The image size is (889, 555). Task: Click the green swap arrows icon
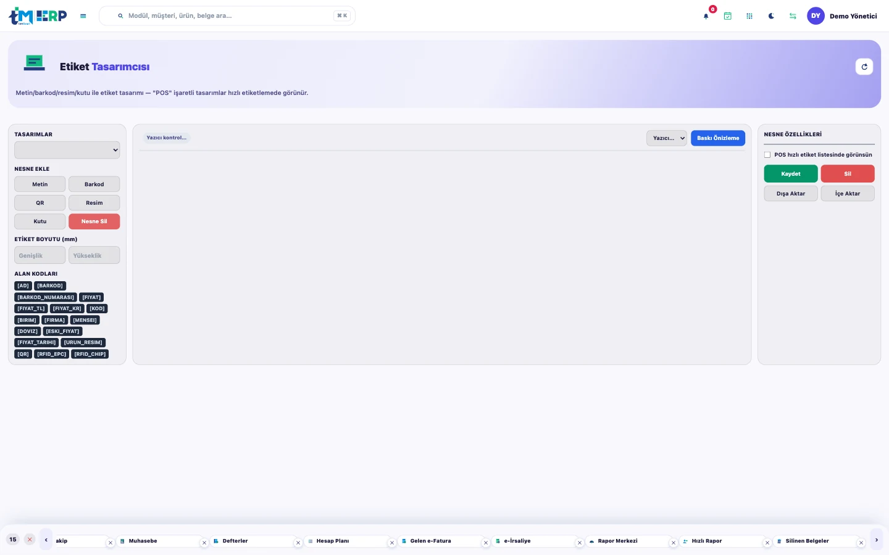(793, 16)
